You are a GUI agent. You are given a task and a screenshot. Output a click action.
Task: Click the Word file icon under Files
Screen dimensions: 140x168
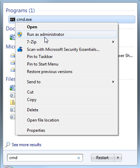(12, 88)
